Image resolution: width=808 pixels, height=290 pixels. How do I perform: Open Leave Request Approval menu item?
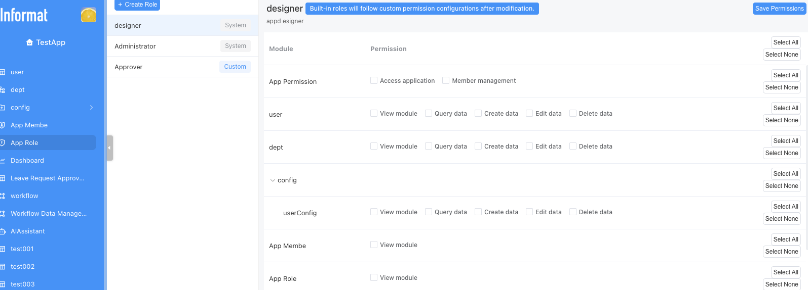(47, 178)
